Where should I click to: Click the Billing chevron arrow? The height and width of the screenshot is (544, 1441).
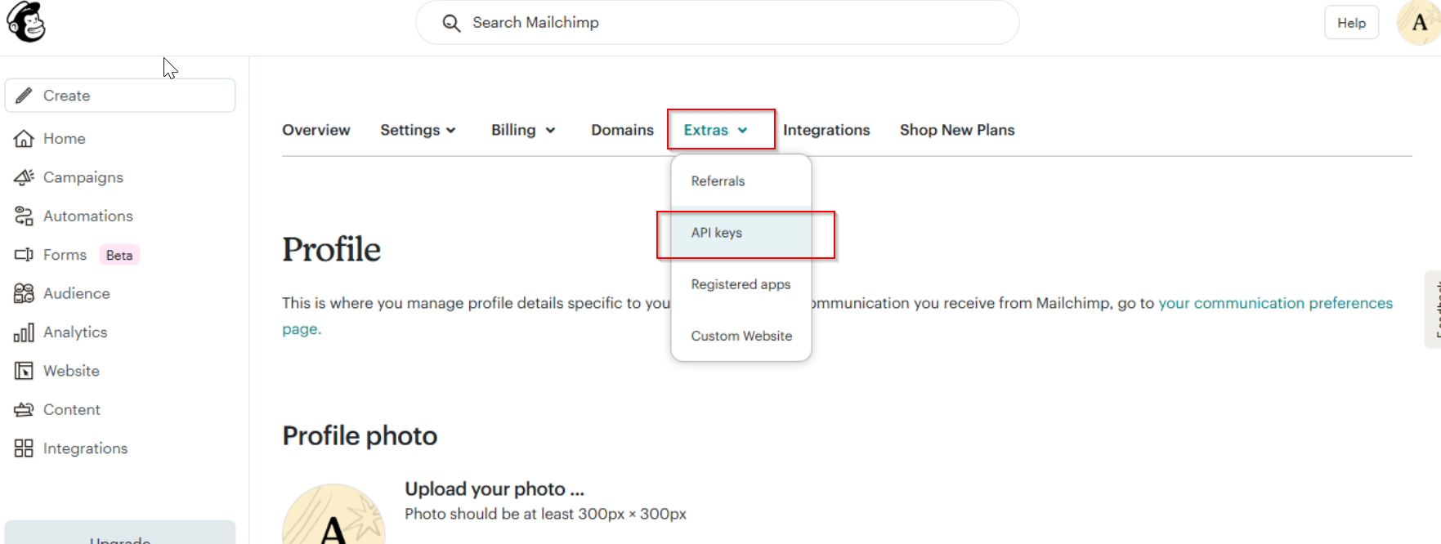tap(550, 131)
